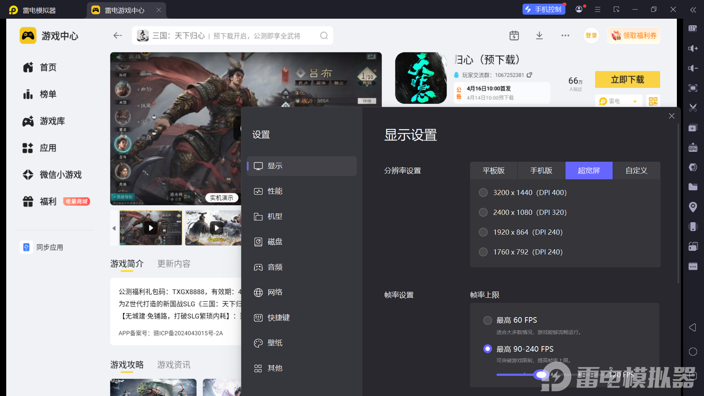Click the 领取福利券 button
Screen dimensions: 704x396
pos(634,36)
